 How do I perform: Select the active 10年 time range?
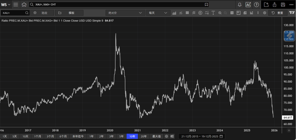click(132, 137)
